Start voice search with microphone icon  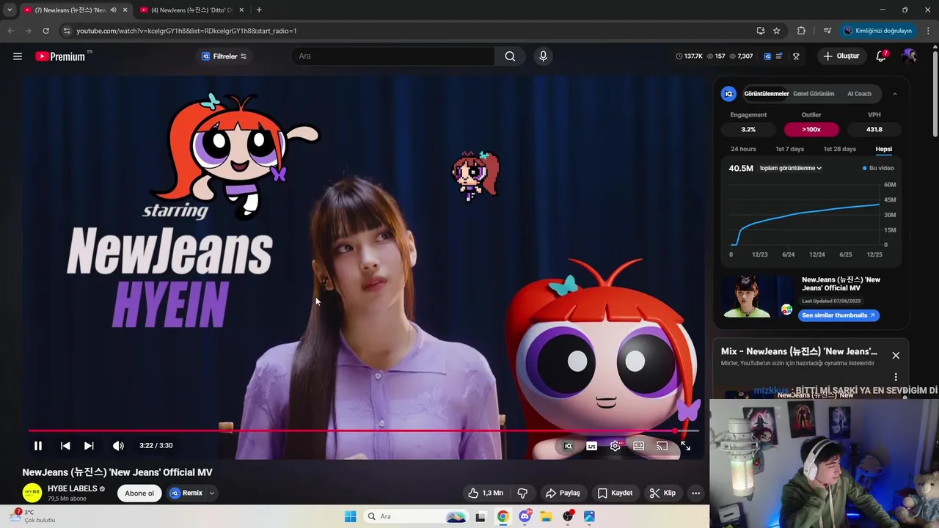coord(543,56)
